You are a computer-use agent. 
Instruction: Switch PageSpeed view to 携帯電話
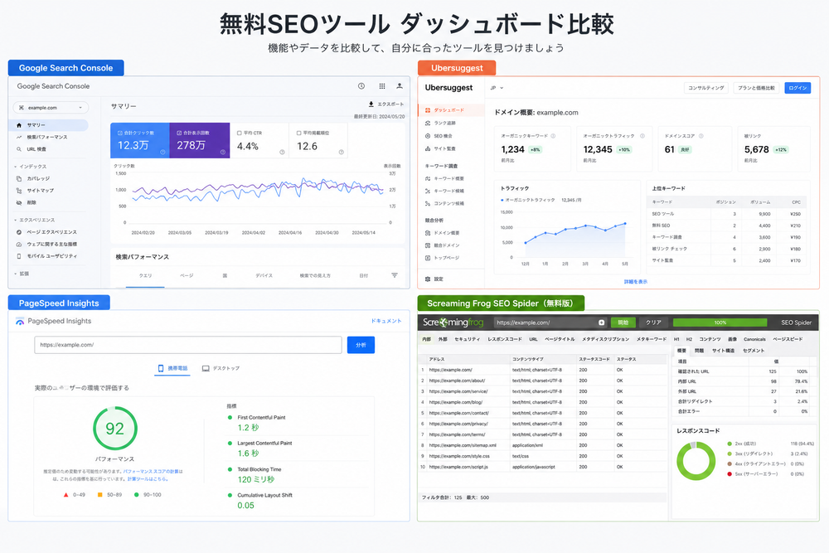tap(172, 368)
